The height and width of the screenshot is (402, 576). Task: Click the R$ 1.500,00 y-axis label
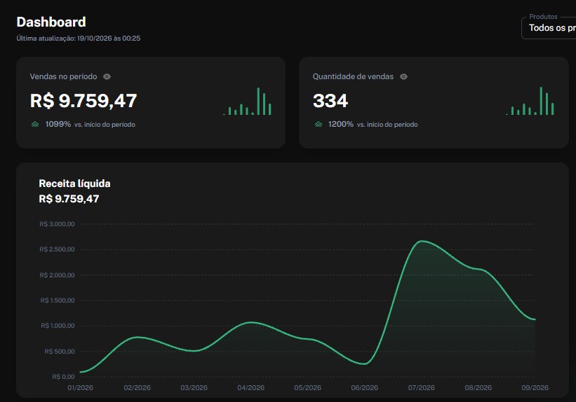coord(58,300)
